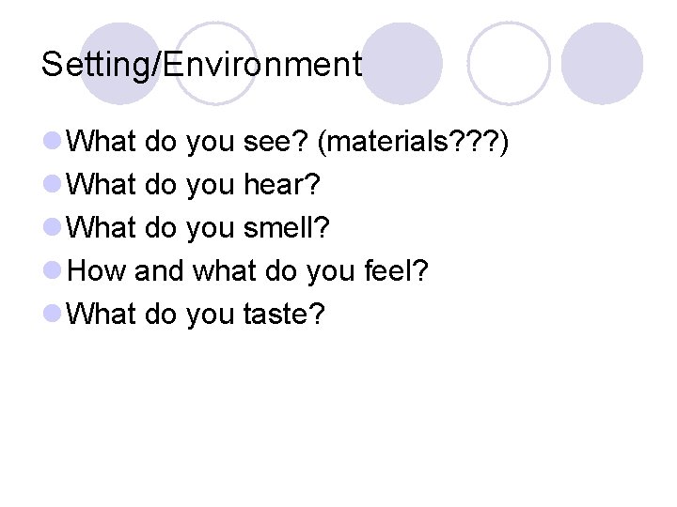Viewport: 677px width, 507px height.
Task: Select the middle filled lavender circle
Action: click(402, 63)
